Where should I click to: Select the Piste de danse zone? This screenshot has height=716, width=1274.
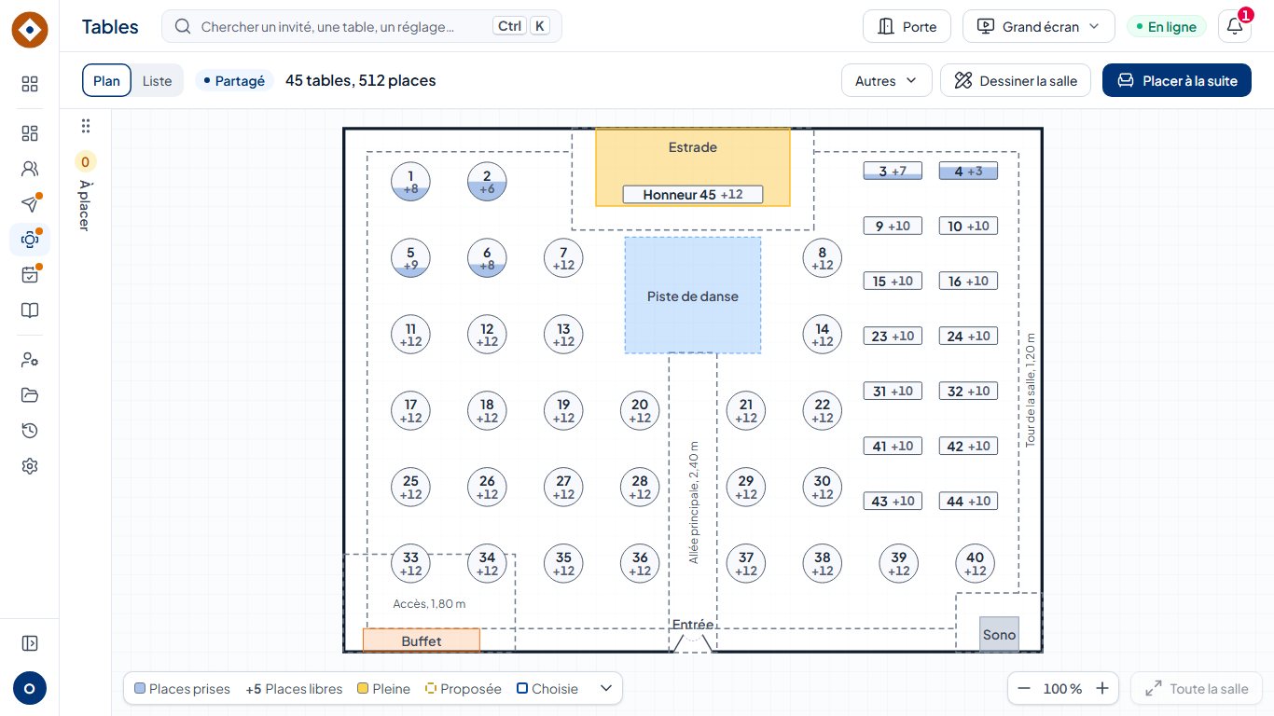coord(693,296)
